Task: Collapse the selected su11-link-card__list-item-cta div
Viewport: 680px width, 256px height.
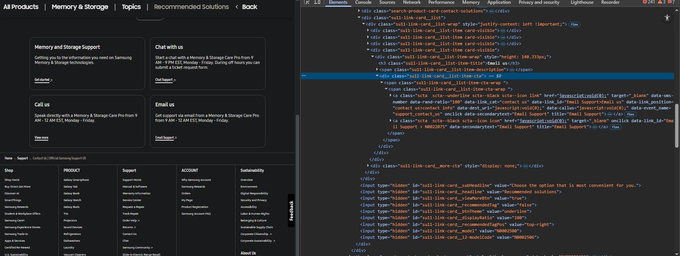Action: click(377, 75)
